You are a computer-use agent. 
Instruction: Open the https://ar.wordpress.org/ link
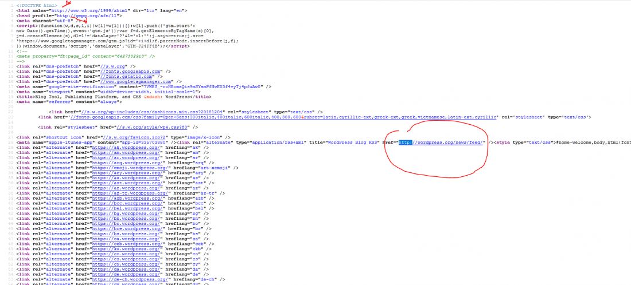(x=127, y=158)
